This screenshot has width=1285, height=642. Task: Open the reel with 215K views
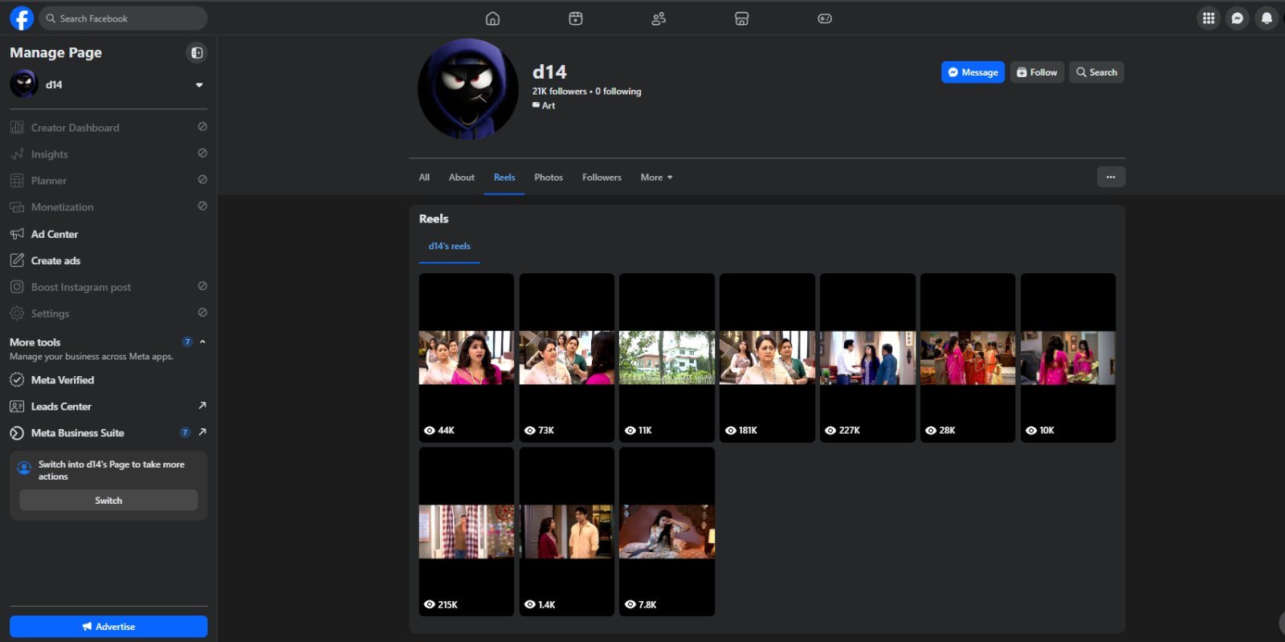tap(467, 532)
